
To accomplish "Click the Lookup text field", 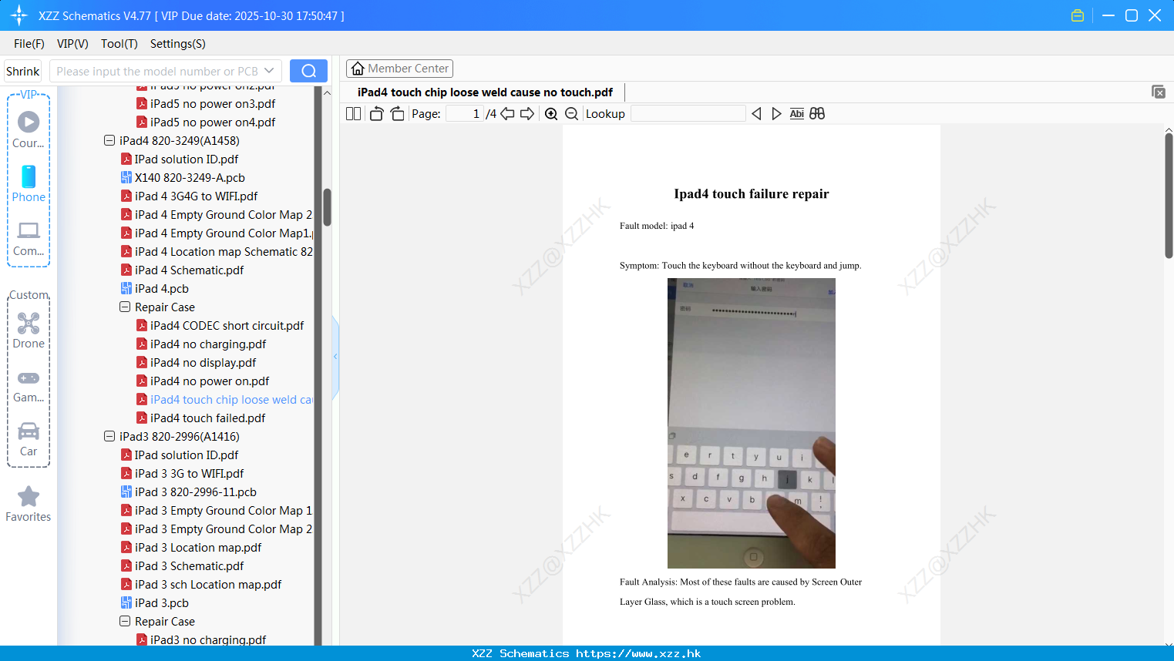I will coord(688,114).
